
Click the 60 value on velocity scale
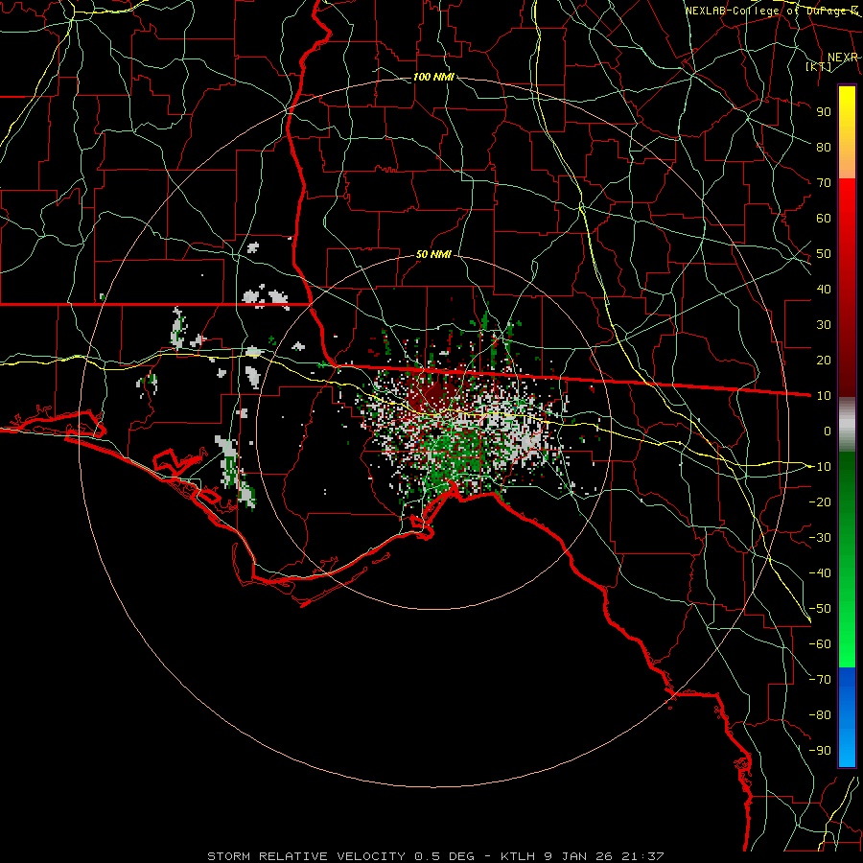pos(824,218)
